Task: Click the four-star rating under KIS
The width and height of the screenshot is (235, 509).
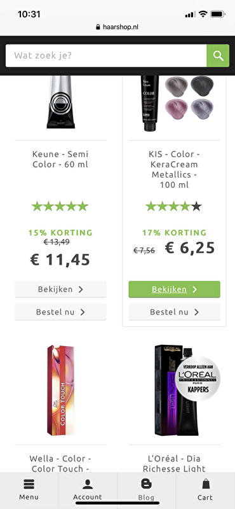Action: click(x=174, y=206)
